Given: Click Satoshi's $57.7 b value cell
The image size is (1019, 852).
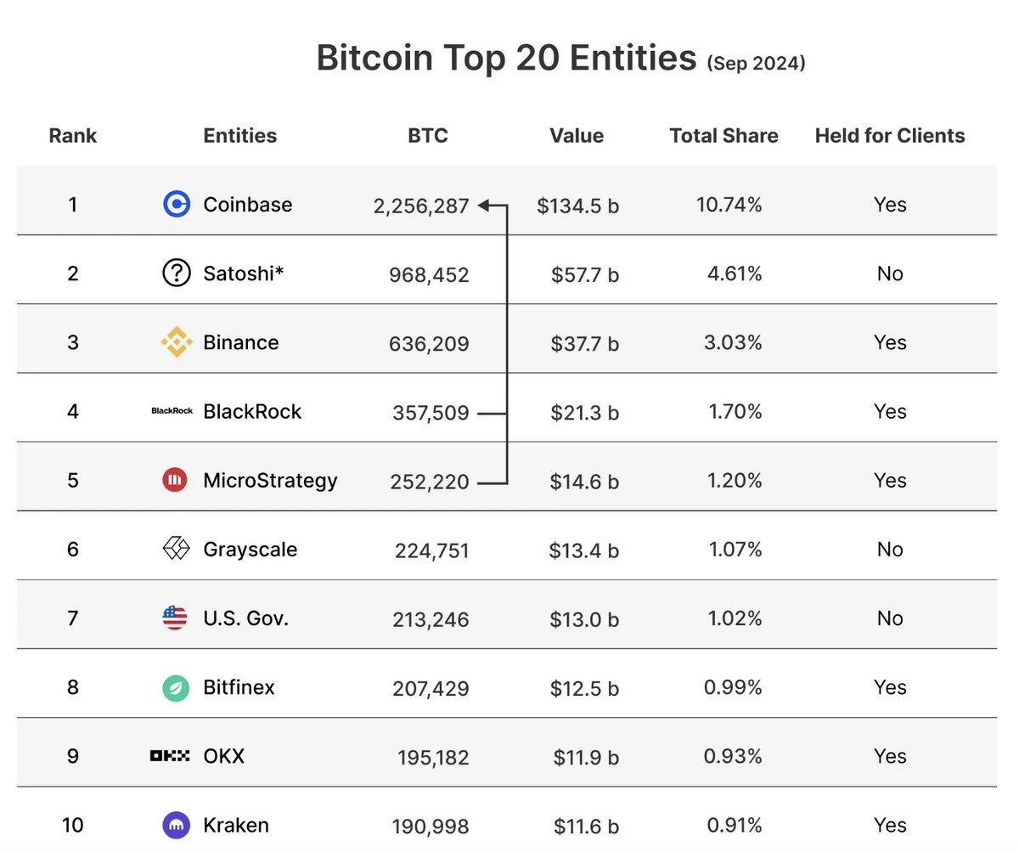Looking at the screenshot, I should point(585,274).
